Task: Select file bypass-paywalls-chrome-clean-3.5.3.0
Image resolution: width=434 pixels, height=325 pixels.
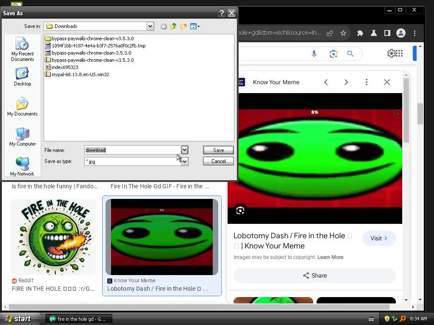Action: click(88, 53)
